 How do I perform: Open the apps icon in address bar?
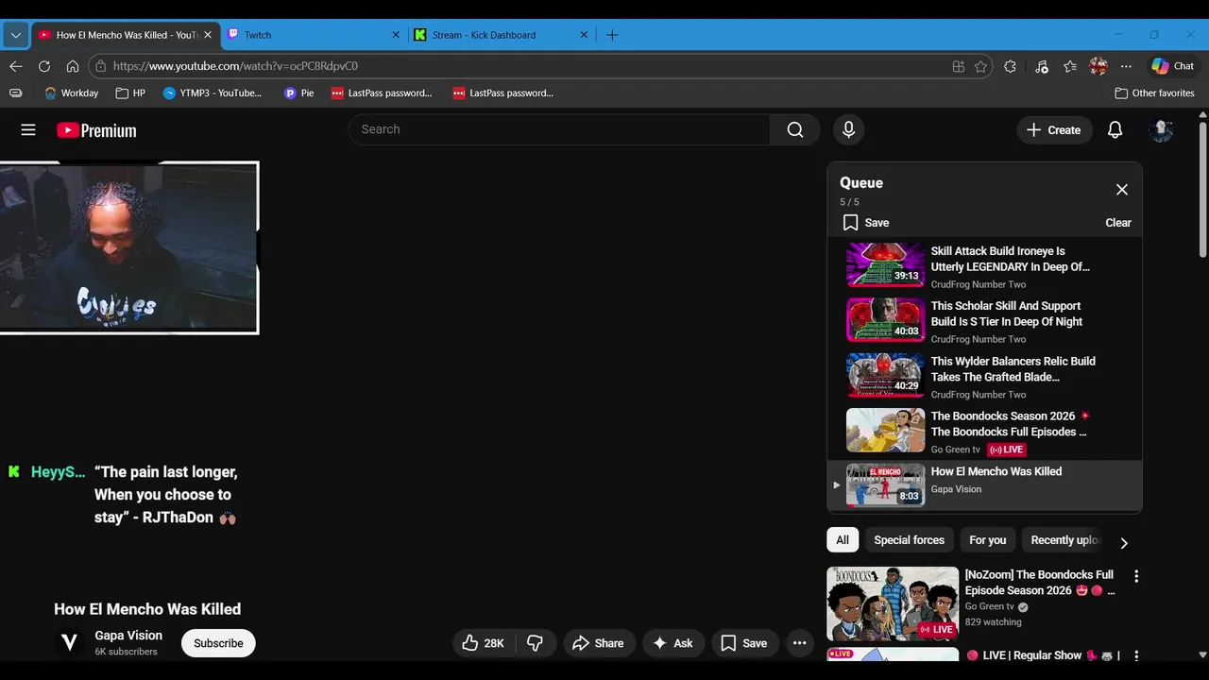(x=959, y=66)
